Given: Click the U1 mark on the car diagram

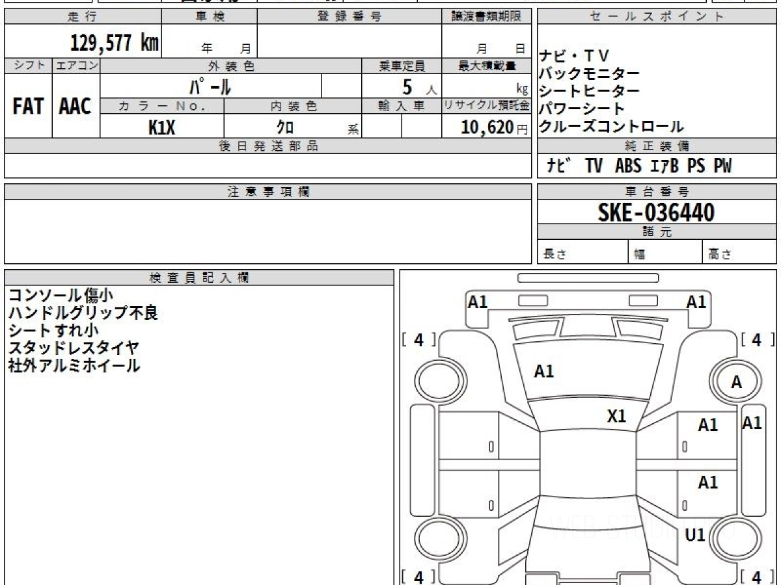Looking at the screenshot, I should tap(696, 536).
